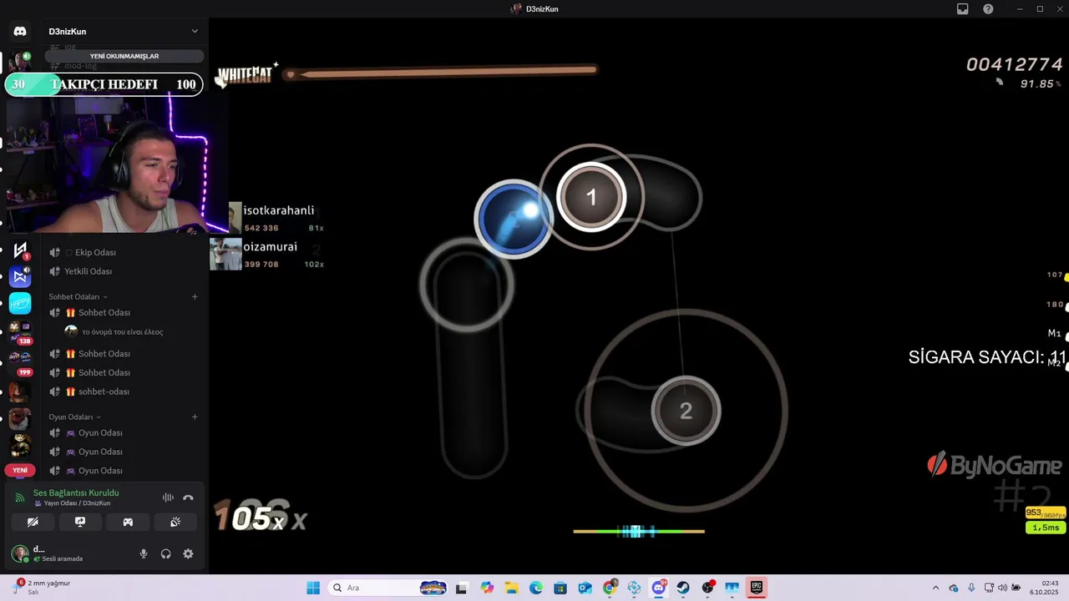Click osu! hit circle number 2
This screenshot has width=1069, height=601.
686,411
